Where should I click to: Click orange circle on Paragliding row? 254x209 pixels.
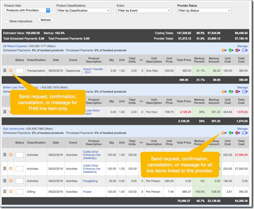pyautogui.click(x=11, y=181)
